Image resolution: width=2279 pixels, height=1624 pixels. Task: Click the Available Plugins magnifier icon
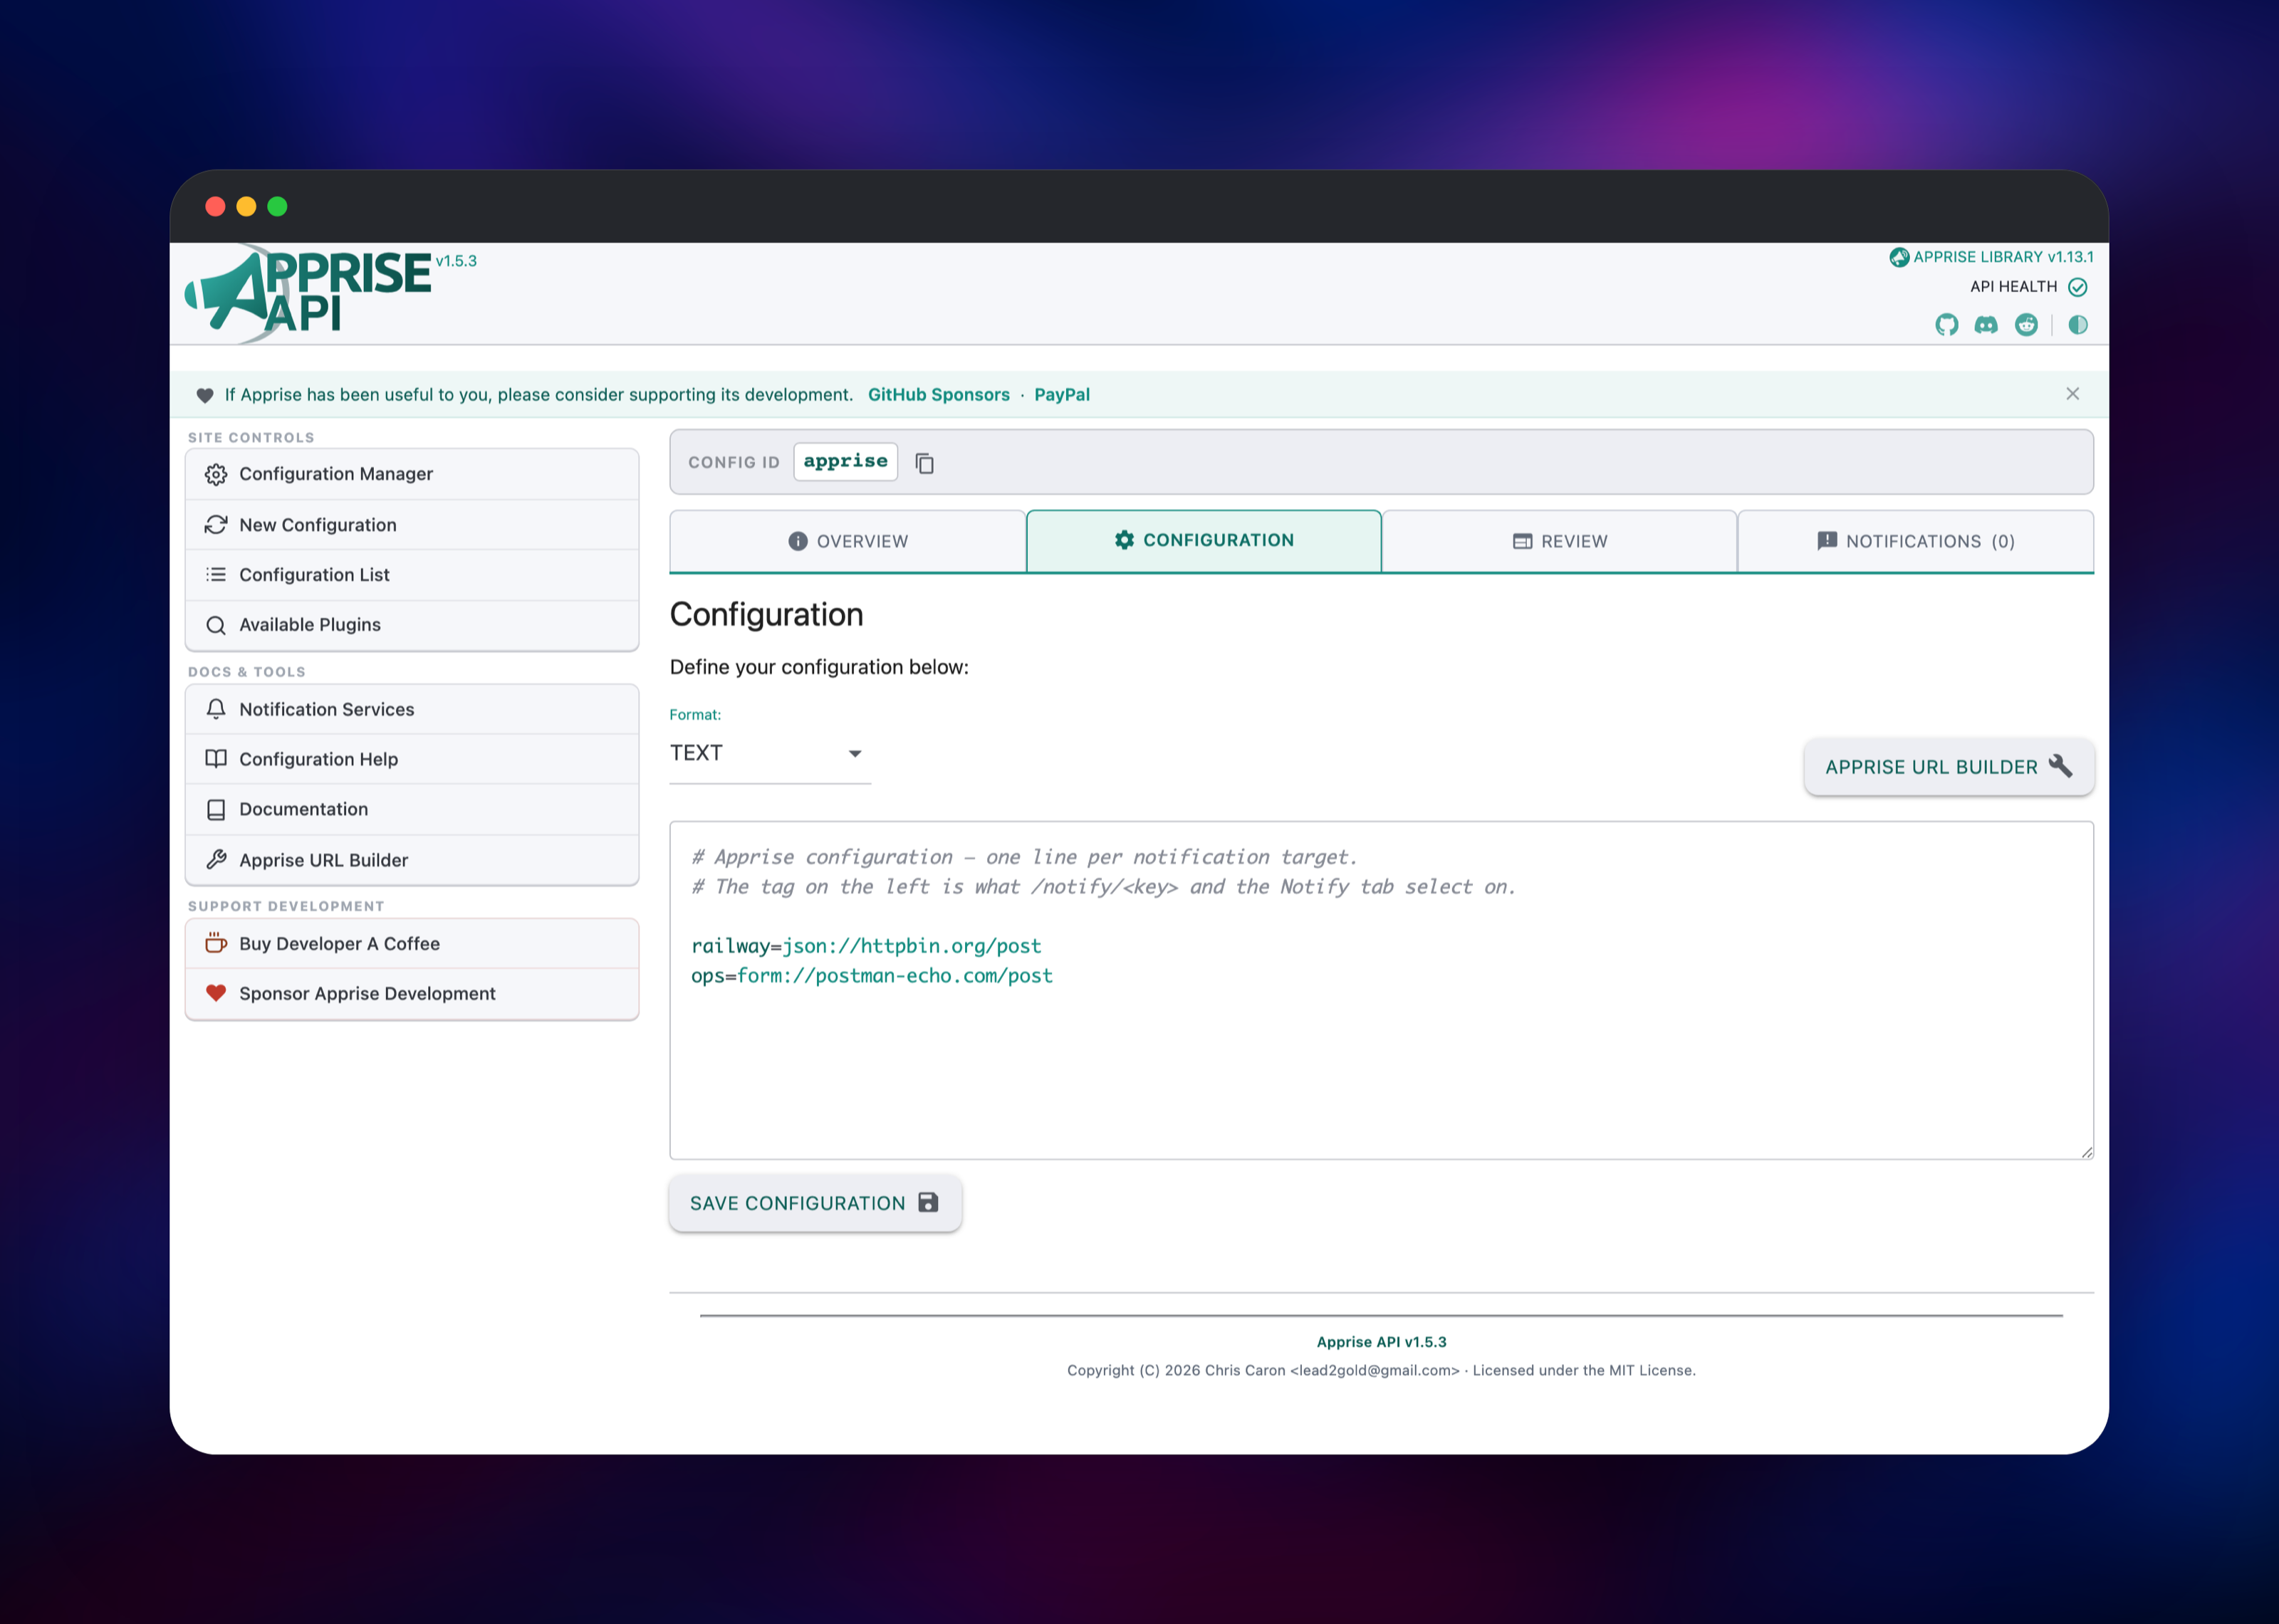tap(216, 625)
